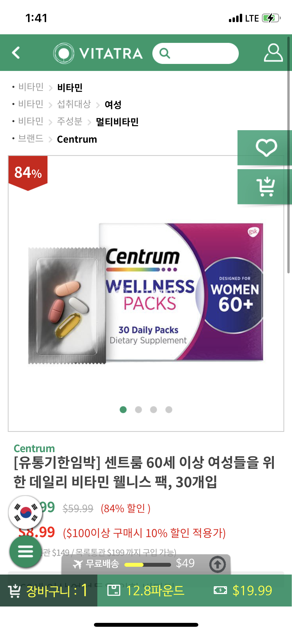Open the VITATRA home logo
The width and height of the screenshot is (292, 633).
[98, 53]
